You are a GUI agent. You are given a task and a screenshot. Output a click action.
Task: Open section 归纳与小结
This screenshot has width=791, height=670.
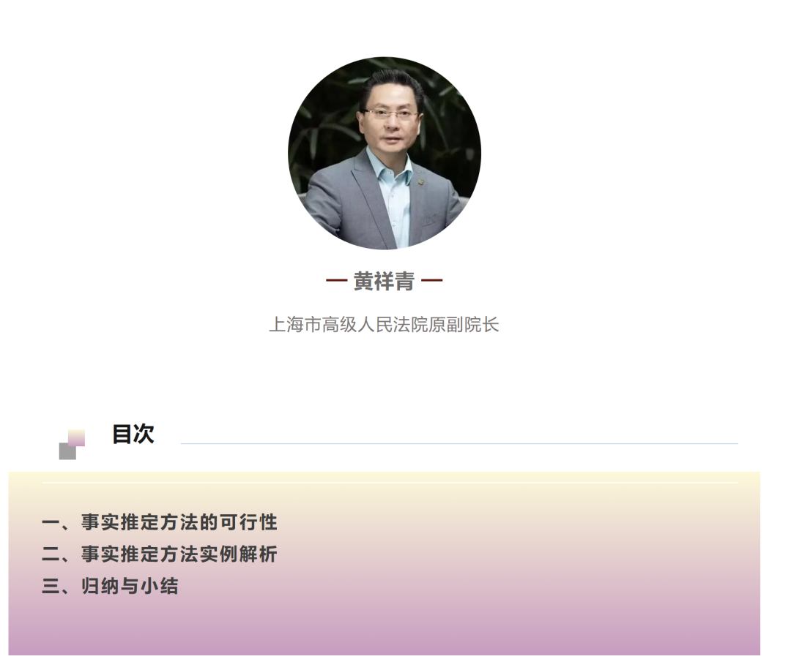point(130,586)
